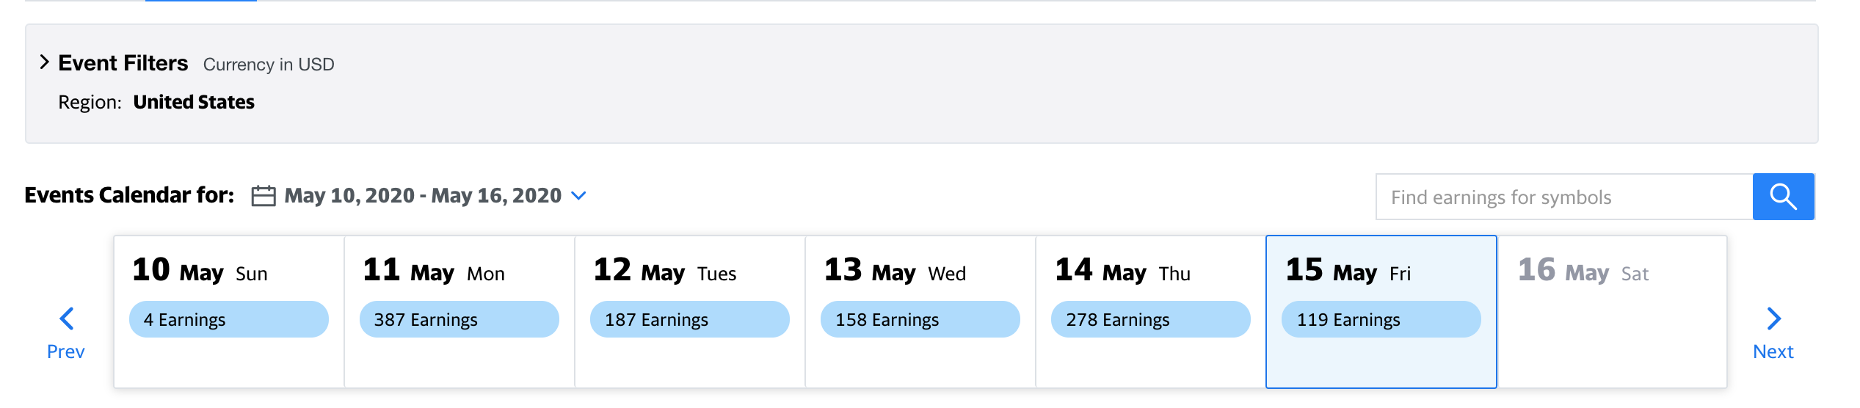The width and height of the screenshot is (1860, 408).
Task: Select the 13 May Wed day
Action: [894, 272]
